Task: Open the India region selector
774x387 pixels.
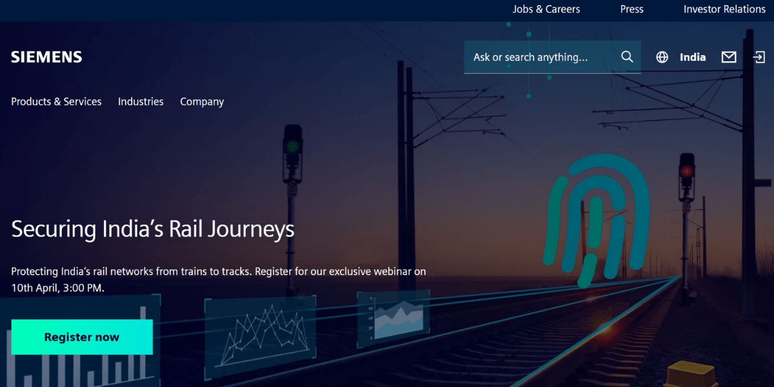Action: [x=693, y=57]
